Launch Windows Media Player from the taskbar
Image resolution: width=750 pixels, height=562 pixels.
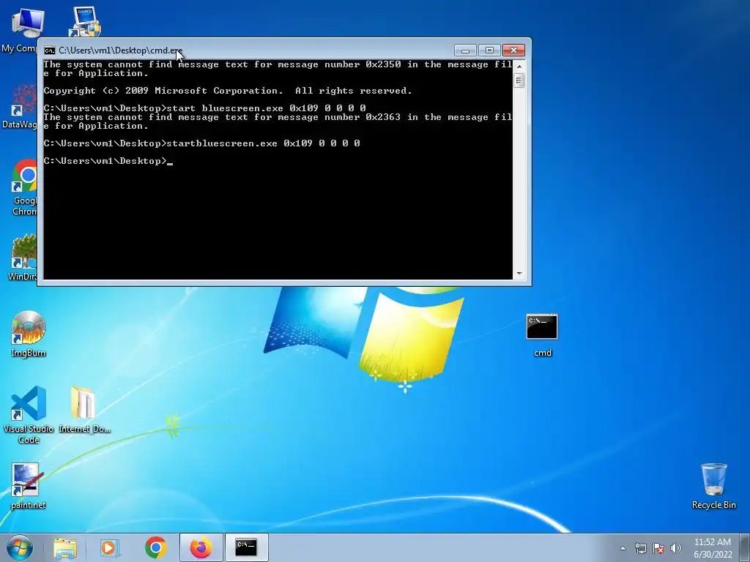tap(109, 547)
